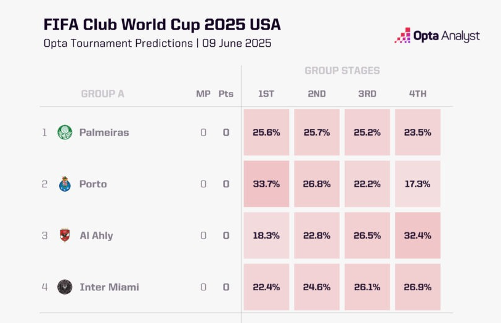Click the Porto club crest icon
Screen dimensions: 501x323
pyautogui.click(x=65, y=184)
